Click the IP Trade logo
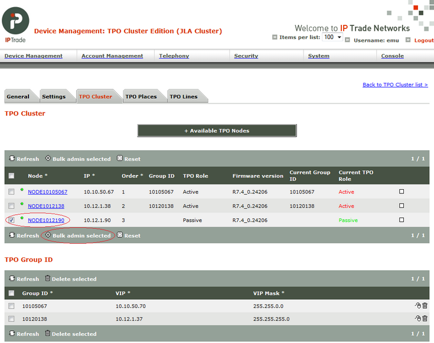434x343 pixels. click(15, 24)
